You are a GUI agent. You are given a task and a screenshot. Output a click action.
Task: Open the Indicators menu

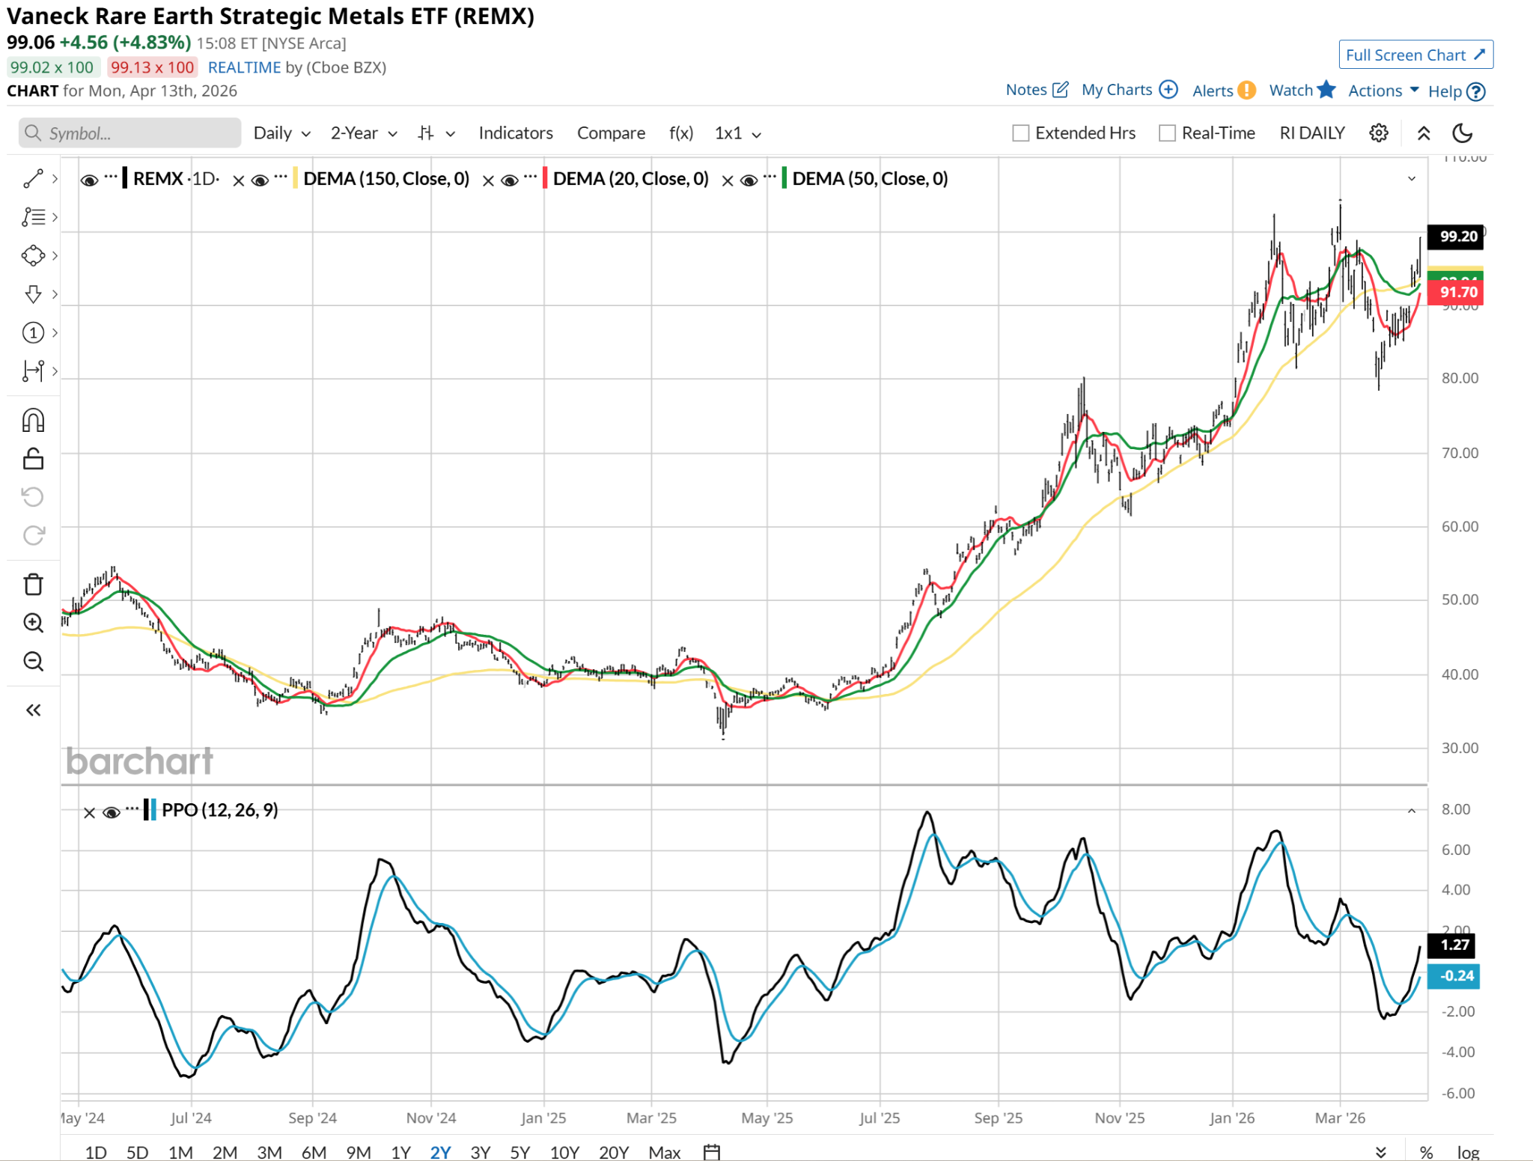click(x=516, y=133)
